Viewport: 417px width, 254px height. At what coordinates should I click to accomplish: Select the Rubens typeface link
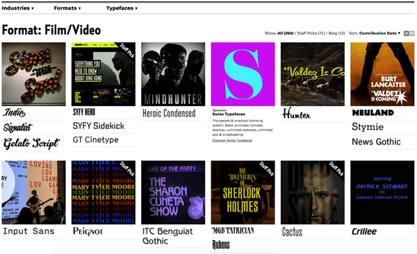pyautogui.click(x=221, y=245)
